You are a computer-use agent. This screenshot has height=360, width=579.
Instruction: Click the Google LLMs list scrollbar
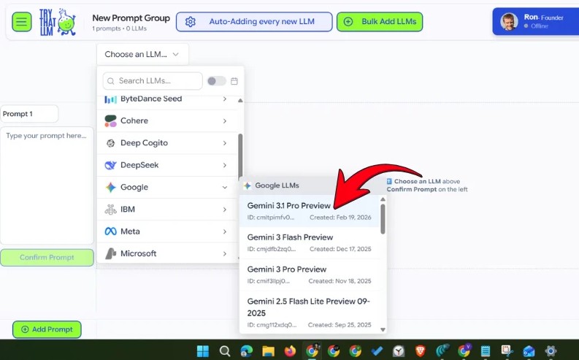[383, 219]
